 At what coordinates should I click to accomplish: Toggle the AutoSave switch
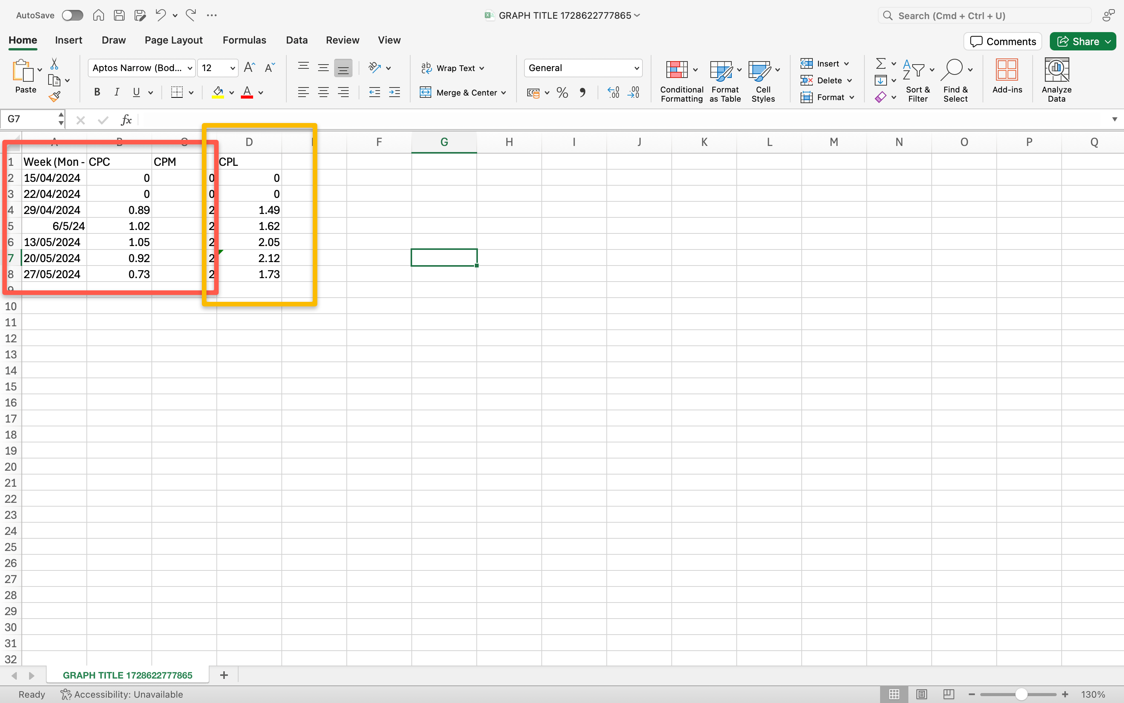pyautogui.click(x=73, y=15)
